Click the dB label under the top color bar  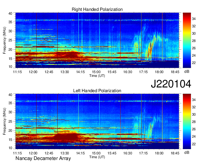click(x=187, y=72)
